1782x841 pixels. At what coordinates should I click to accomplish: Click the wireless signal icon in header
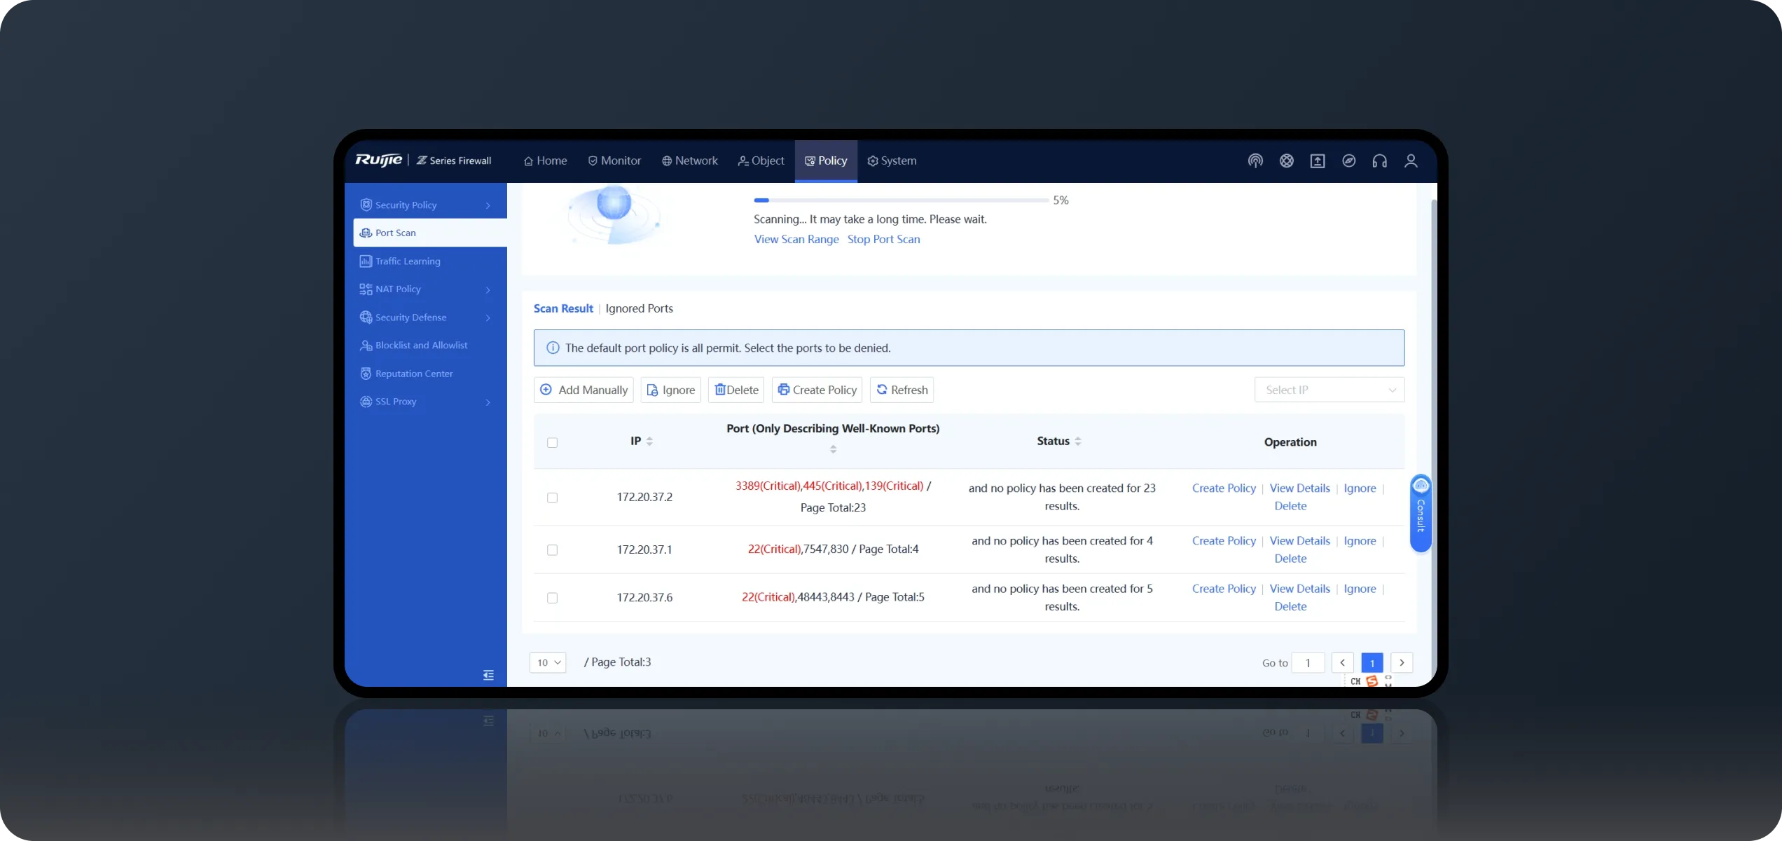[1255, 160]
